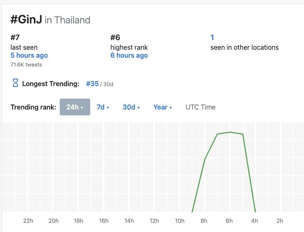Click the #GinJ hashtag heading
The height and width of the screenshot is (232, 304).
point(26,19)
